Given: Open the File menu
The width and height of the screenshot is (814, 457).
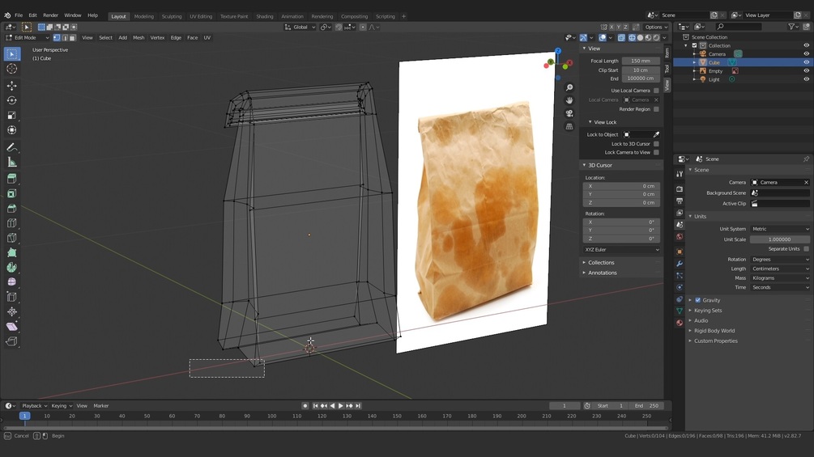Looking at the screenshot, I should point(19,15).
